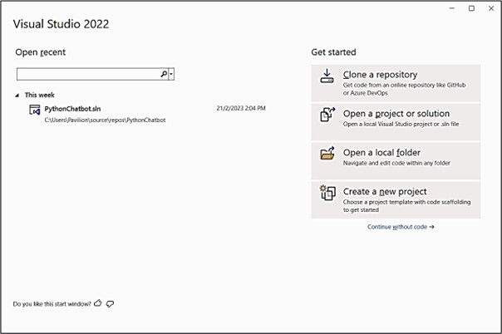Maximize the Visual Studio start window
Image resolution: width=502 pixels, height=334 pixels.
click(471, 8)
